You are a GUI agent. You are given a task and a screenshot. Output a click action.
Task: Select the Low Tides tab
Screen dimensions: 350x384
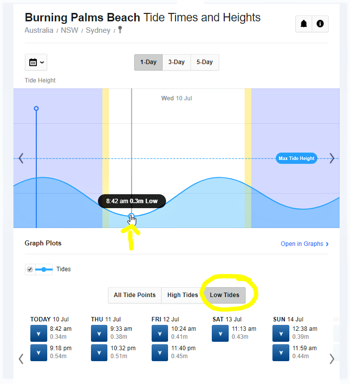click(x=225, y=295)
